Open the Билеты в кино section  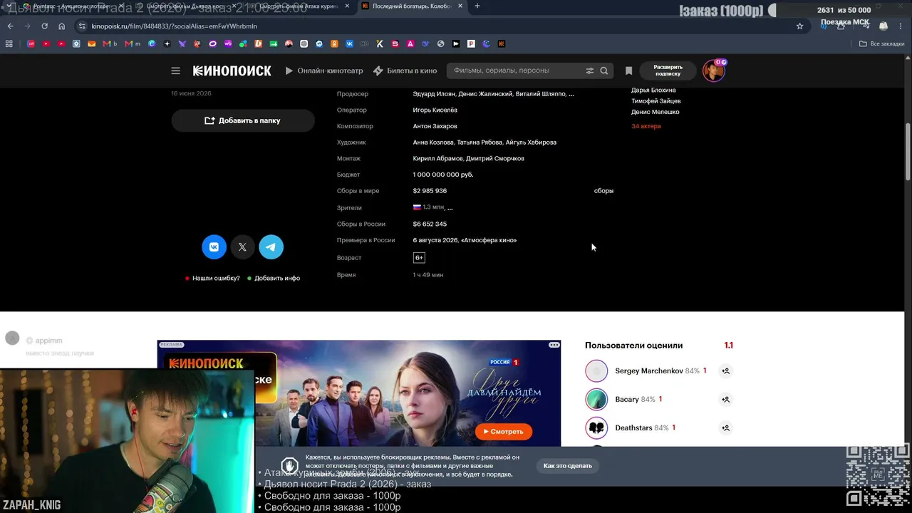[x=405, y=71]
